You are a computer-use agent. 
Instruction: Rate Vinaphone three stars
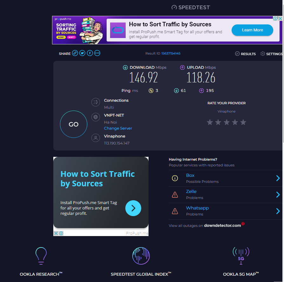pyautogui.click(x=227, y=122)
